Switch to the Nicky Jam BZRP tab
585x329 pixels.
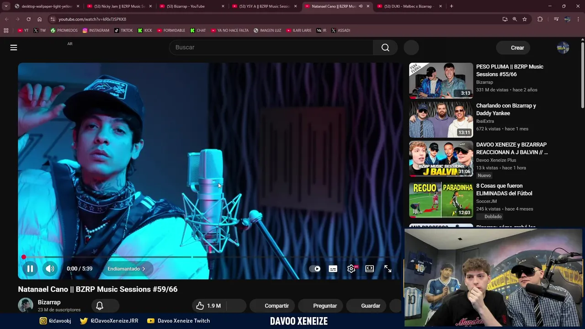click(x=120, y=6)
